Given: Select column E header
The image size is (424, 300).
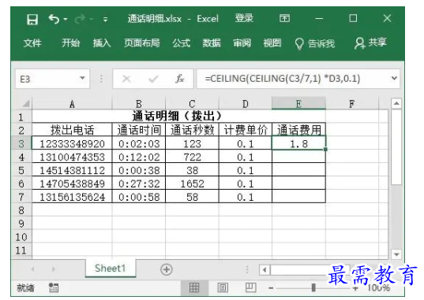Looking at the screenshot, I should [x=298, y=104].
